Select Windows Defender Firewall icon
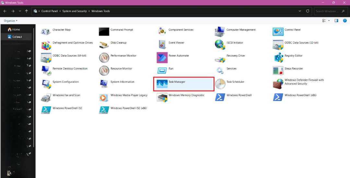The image size is (350, 178). click(278, 84)
